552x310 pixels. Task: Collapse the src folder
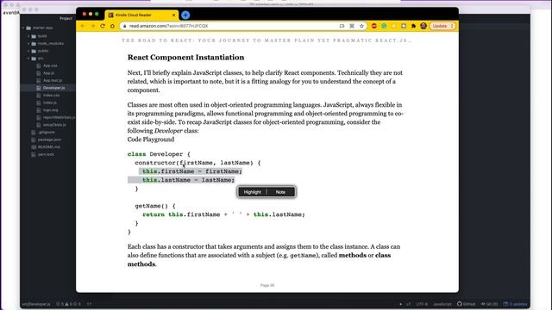tap(28, 59)
